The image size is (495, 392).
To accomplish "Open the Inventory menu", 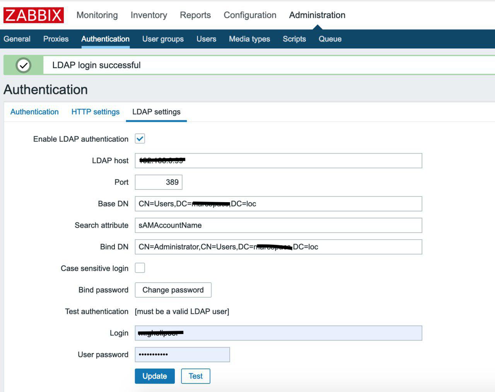I will coord(149,15).
